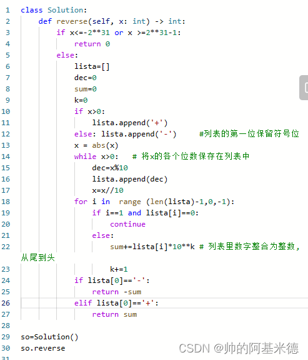Click the 'return -sum' line
The height and width of the screenshot is (360, 308).
[x=117, y=292]
